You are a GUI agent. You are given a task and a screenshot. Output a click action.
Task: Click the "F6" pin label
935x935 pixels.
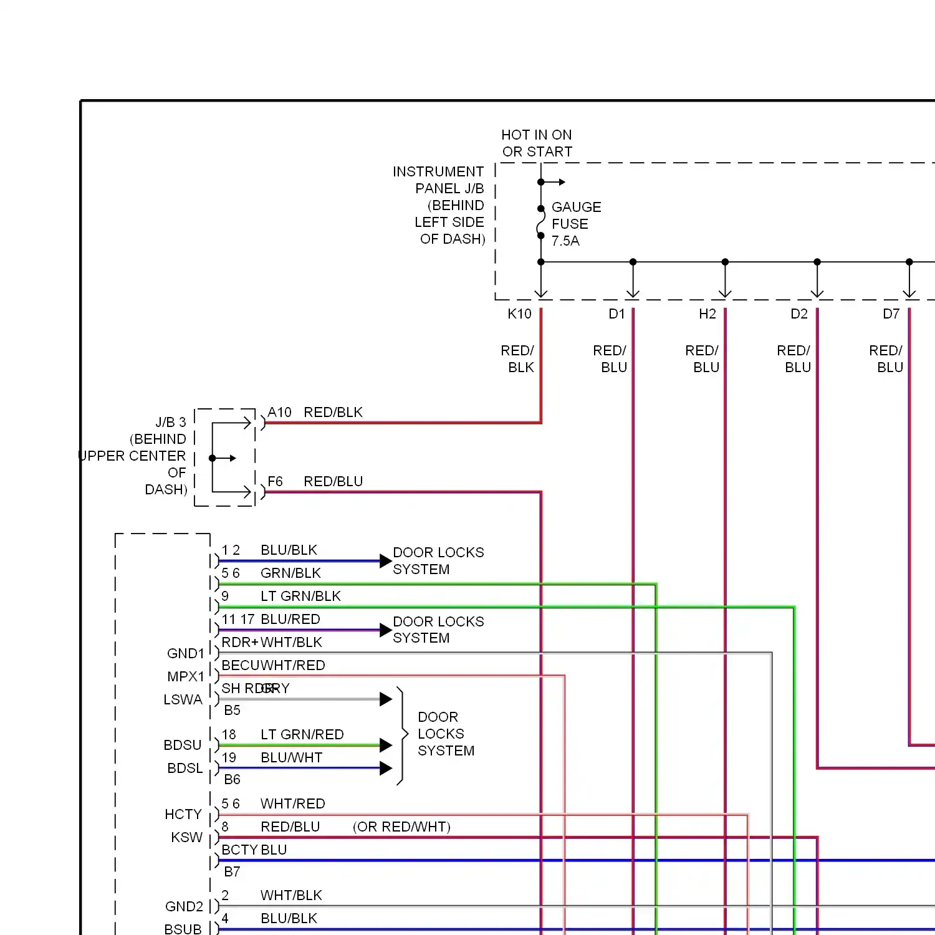point(275,481)
